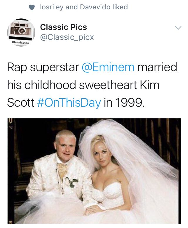The height and width of the screenshot is (228, 188).
Task: Tap the "Kim Scott" name in tweet
Action: pyautogui.click(x=83, y=94)
